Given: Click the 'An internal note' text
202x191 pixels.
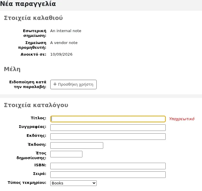Looking at the screenshot, I should coord(66,31).
